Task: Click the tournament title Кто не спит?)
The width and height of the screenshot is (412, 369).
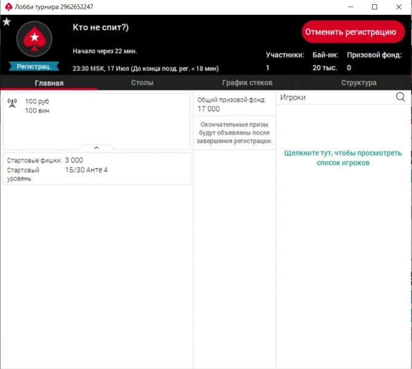Action: click(100, 28)
